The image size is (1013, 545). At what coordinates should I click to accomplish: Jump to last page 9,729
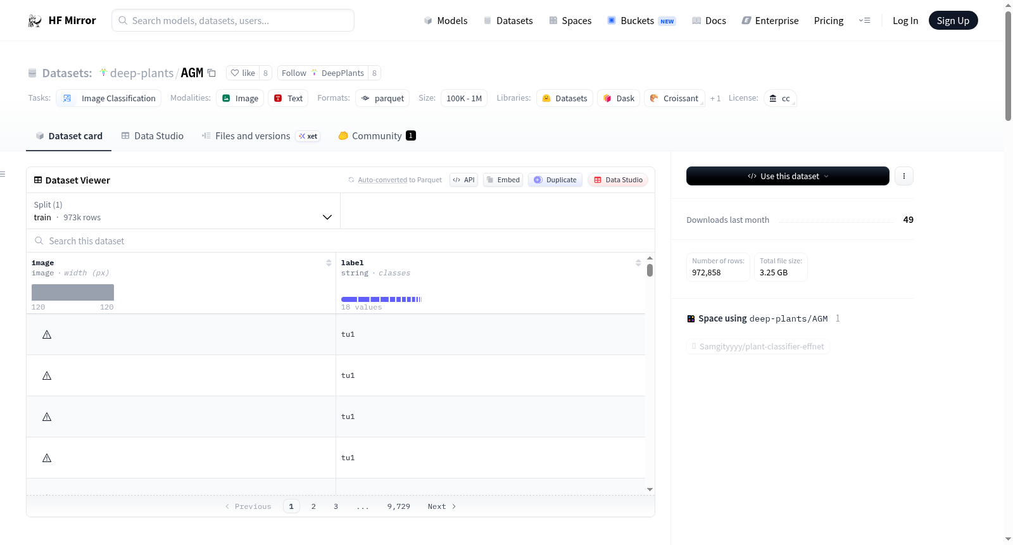399,506
